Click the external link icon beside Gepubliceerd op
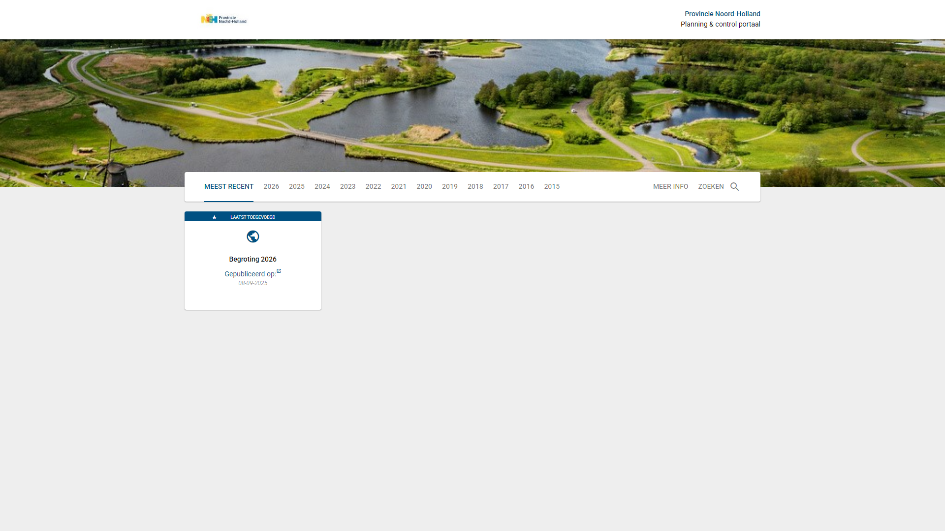 [279, 271]
